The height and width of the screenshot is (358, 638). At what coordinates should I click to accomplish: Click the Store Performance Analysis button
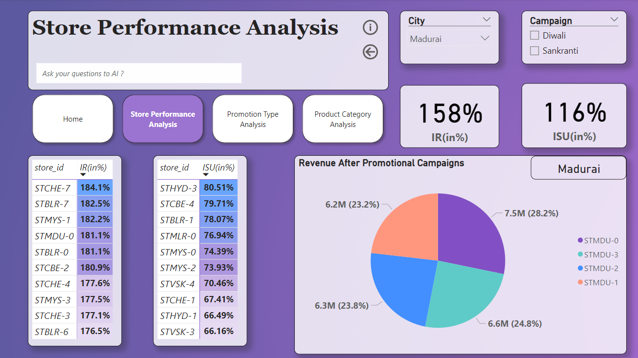click(x=163, y=119)
